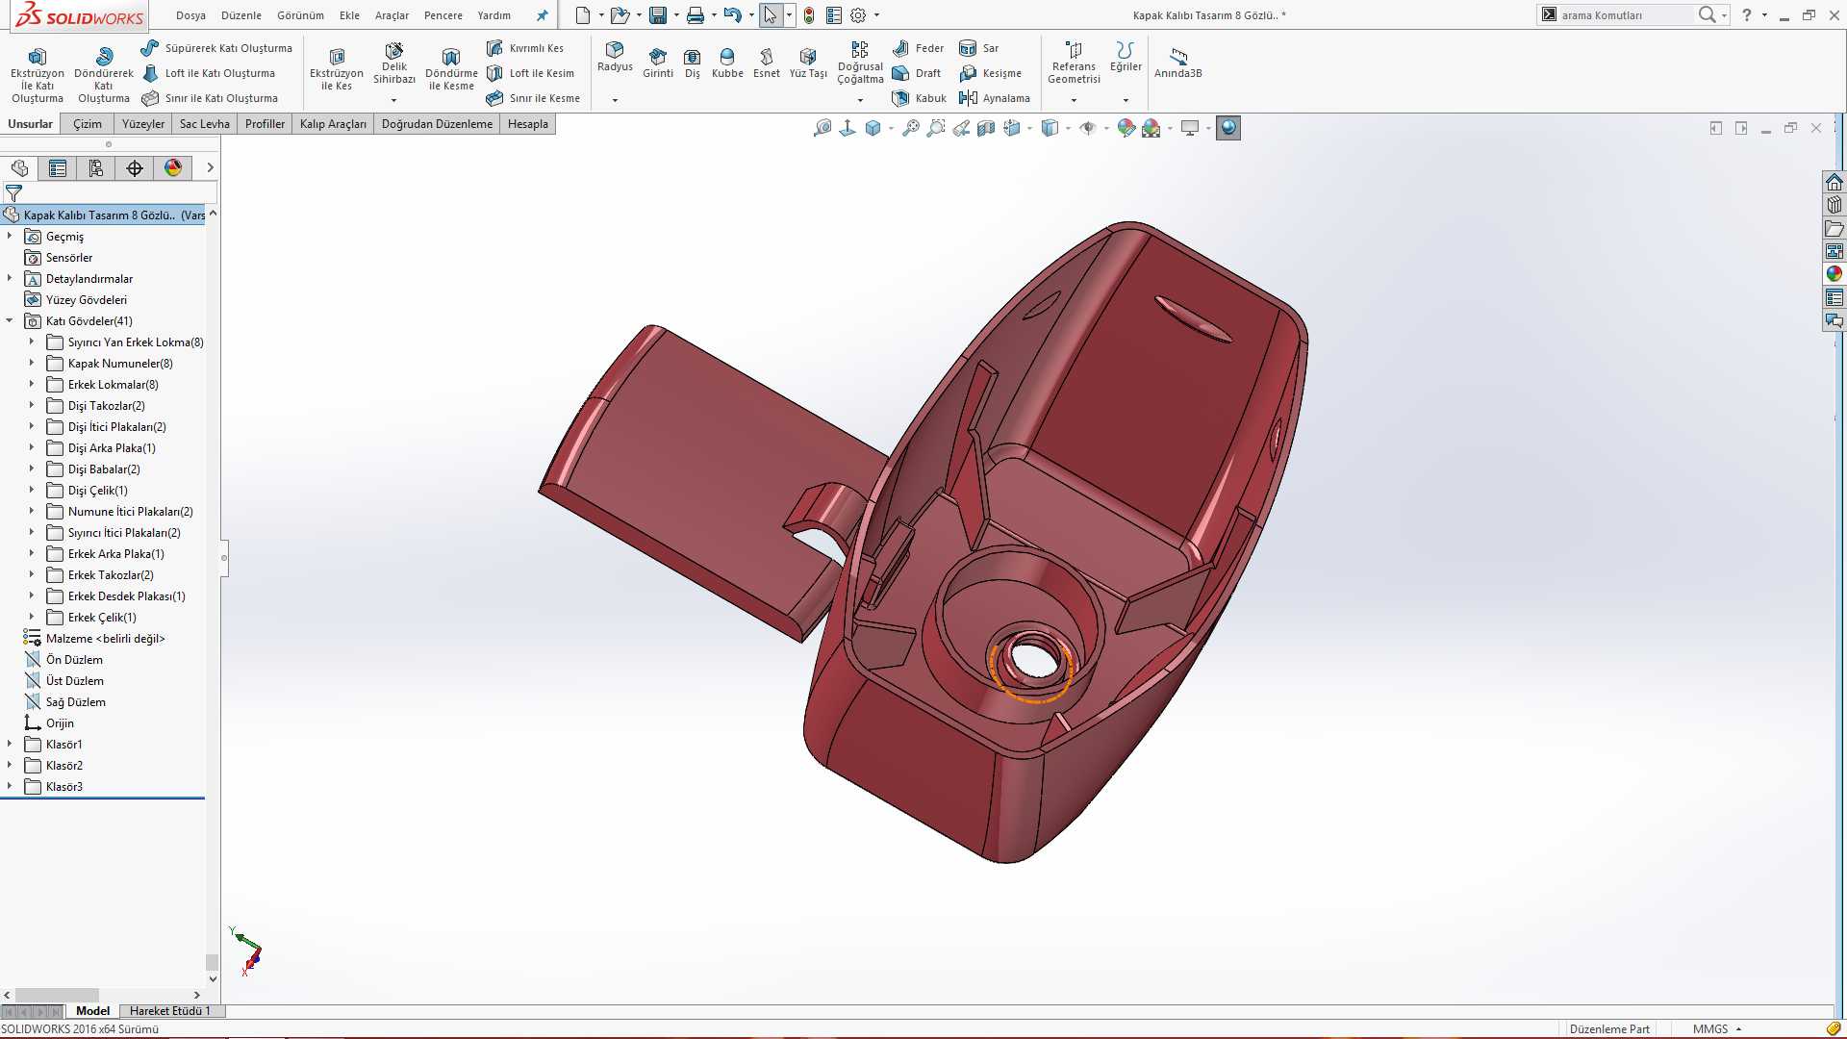Select Döndürerek Katı Oluşturma tool
This screenshot has width=1847, height=1039.
coord(104,74)
